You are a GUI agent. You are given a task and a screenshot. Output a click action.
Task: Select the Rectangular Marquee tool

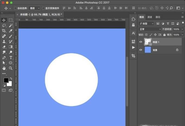(x=11, y=20)
